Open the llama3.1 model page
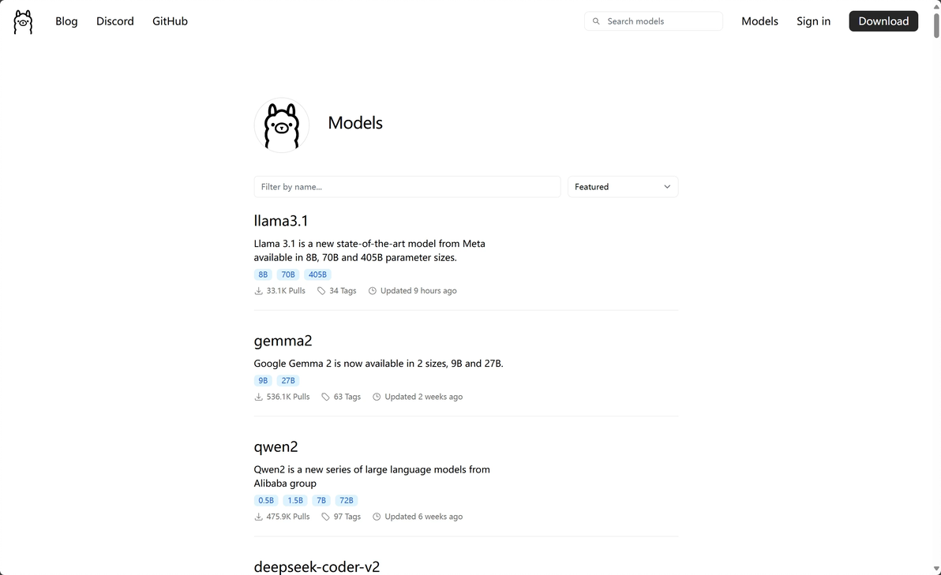The height and width of the screenshot is (575, 941). pos(281,221)
